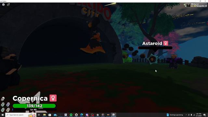Click the Copernica 139/142 health bar
This screenshot has width=208, height=117.
point(34,106)
